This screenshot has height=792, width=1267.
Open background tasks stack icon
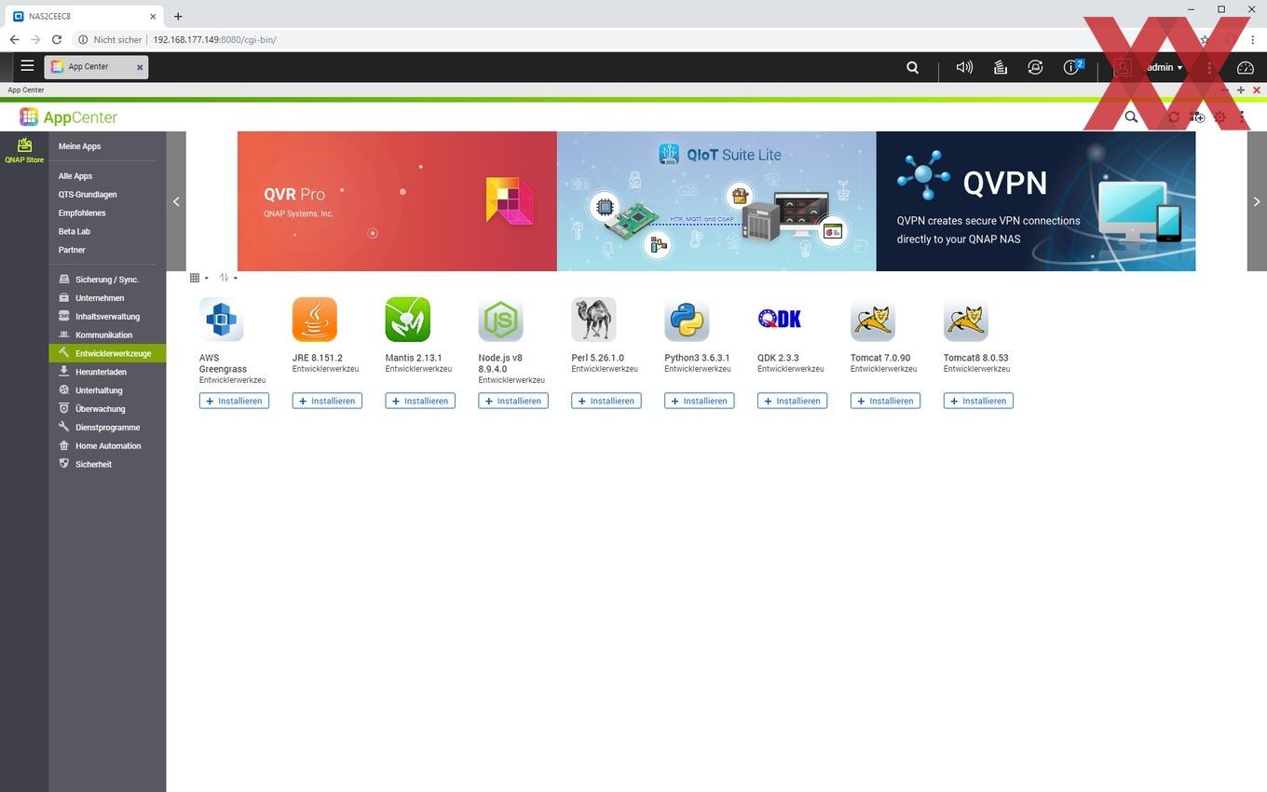(1000, 67)
